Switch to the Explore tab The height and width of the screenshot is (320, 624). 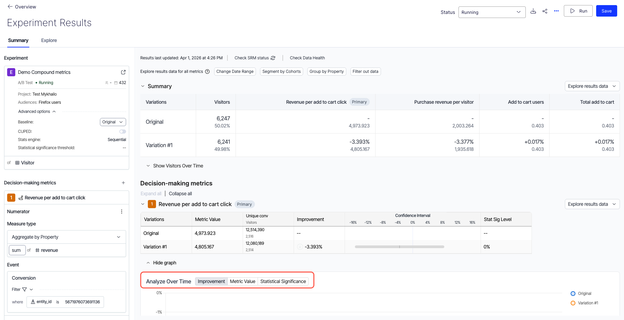coord(49,40)
